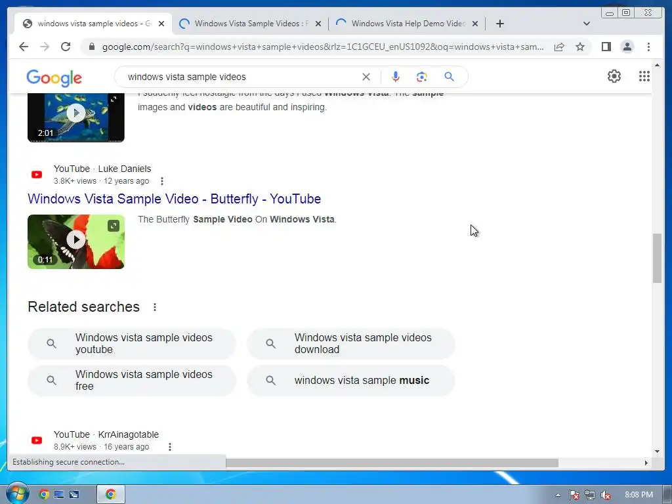Close the Windows Vista Sample Videos tab

[318, 24]
